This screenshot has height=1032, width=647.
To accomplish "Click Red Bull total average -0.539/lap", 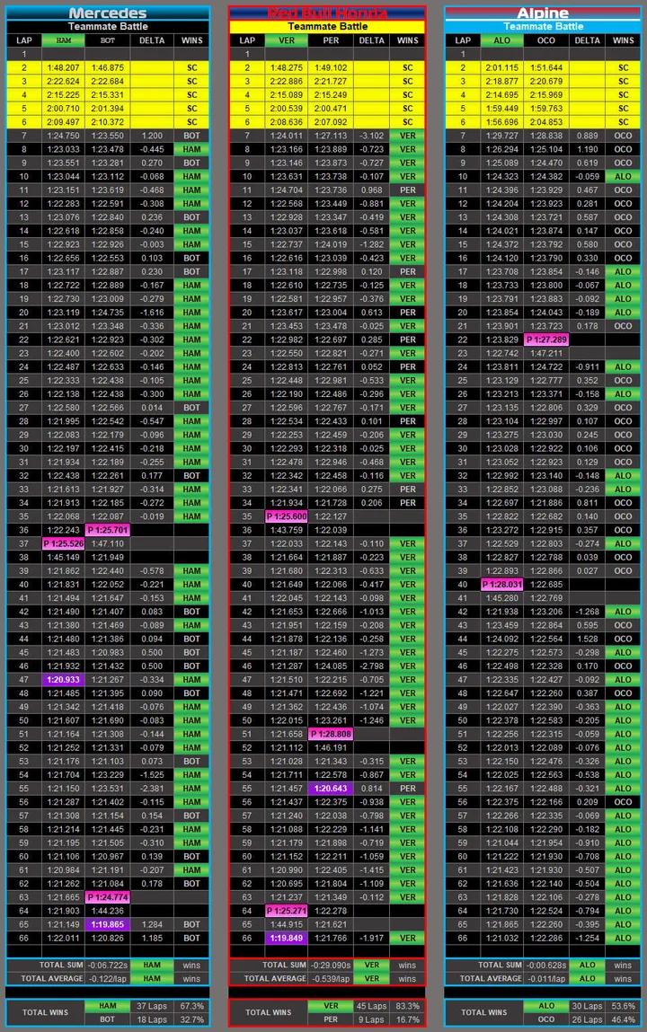I will pyautogui.click(x=331, y=979).
